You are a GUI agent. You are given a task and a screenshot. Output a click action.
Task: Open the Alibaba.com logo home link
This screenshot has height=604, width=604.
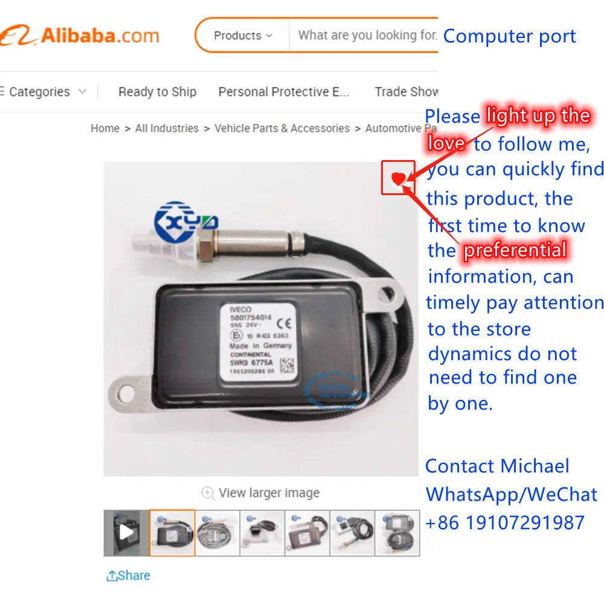79,36
